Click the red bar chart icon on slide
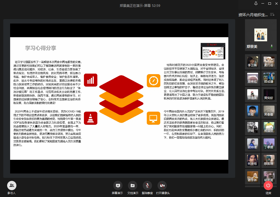 (91, 80)
